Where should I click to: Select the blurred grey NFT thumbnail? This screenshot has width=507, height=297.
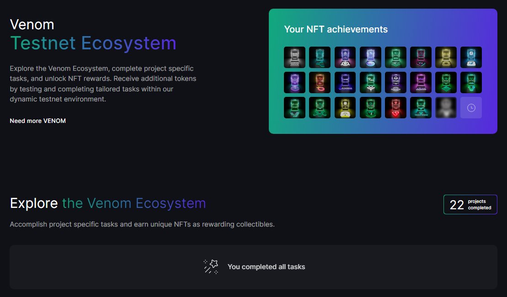point(446,108)
